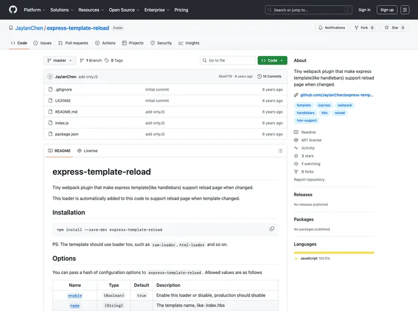Viewport: 418px width, 311px height.
Task: Copy the npm install command
Action: 272,229
